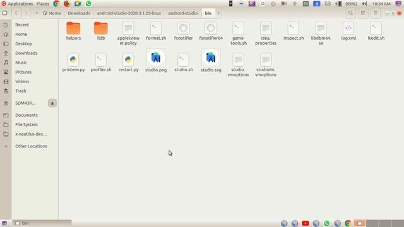
Task: Open the search in file manager
Action: (x=351, y=13)
